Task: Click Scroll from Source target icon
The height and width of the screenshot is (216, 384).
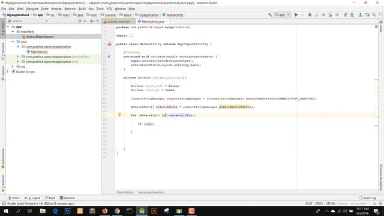Action: (80, 21)
